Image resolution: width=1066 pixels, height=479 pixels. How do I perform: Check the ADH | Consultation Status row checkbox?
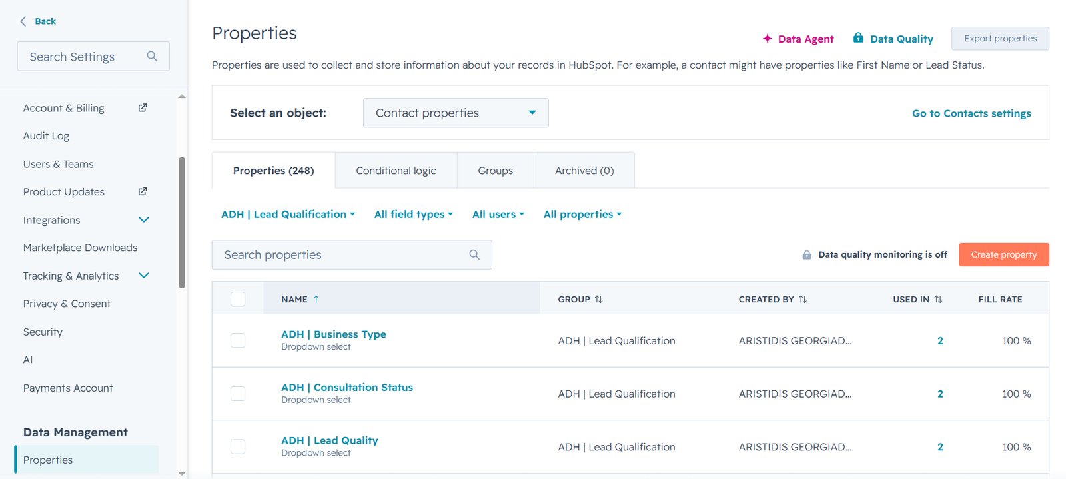click(x=238, y=394)
